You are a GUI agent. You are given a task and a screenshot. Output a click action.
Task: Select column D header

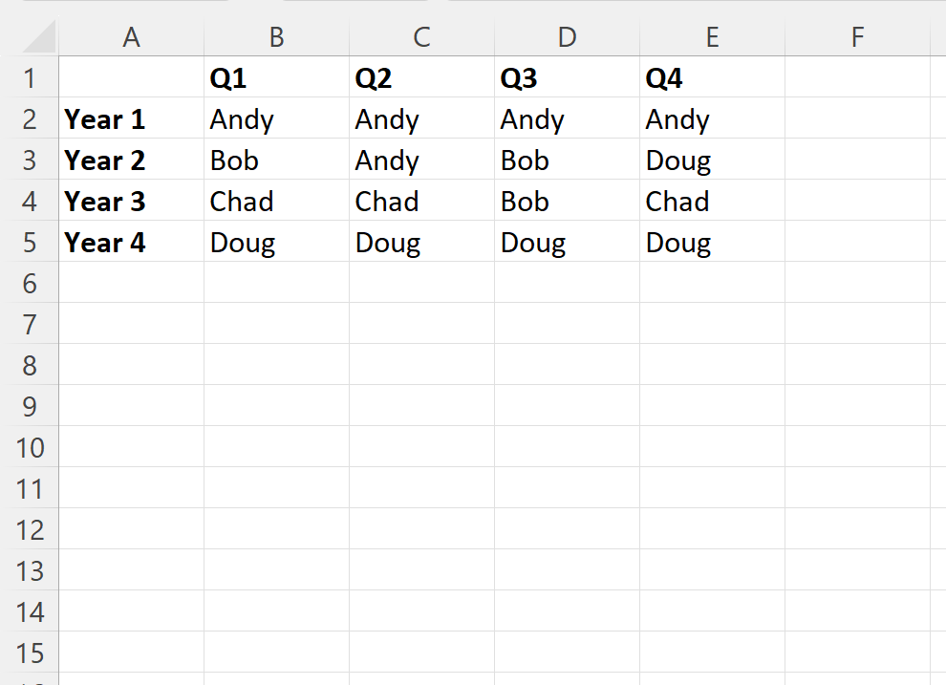pyautogui.click(x=567, y=37)
